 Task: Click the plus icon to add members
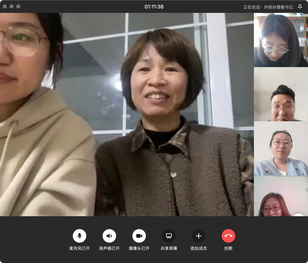click(199, 235)
